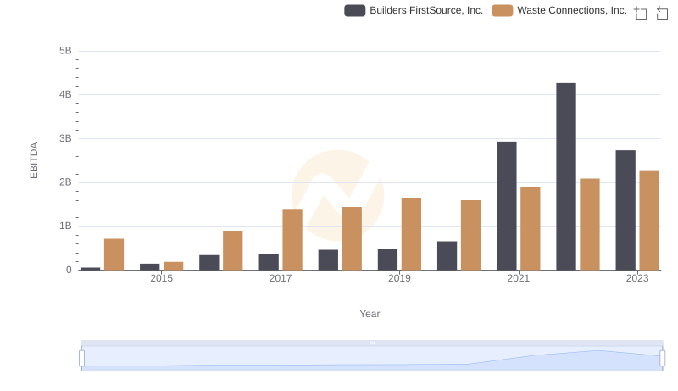Click the 4B y-axis label
Image resolution: width=678 pixels, height=391 pixels.
pos(65,94)
